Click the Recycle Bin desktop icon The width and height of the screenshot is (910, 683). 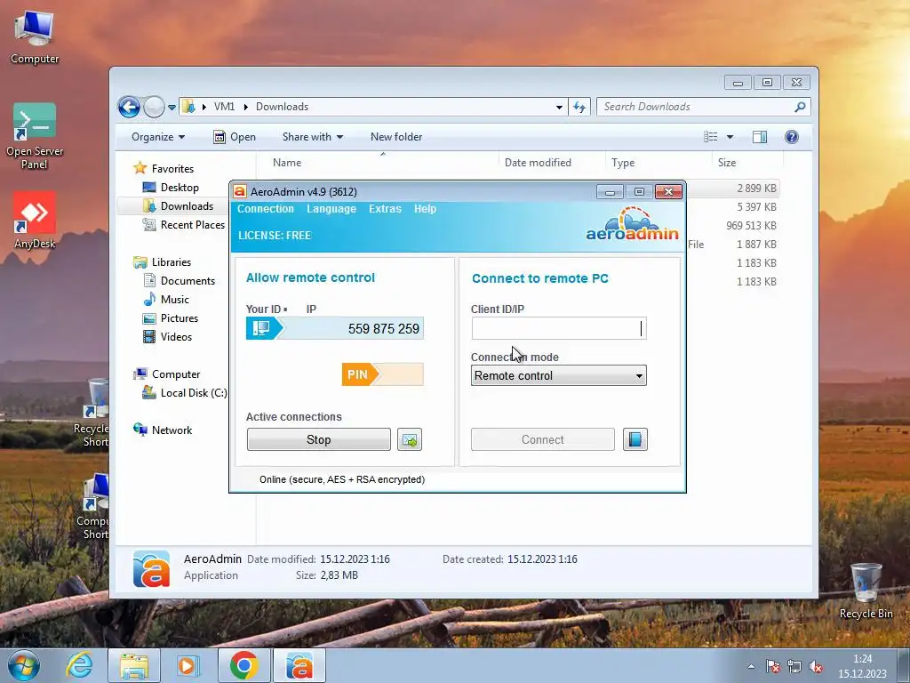pos(866,591)
